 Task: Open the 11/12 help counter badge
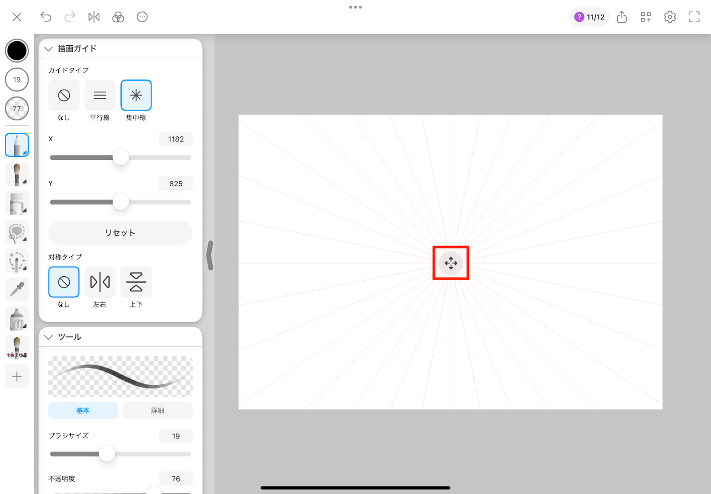pos(589,17)
